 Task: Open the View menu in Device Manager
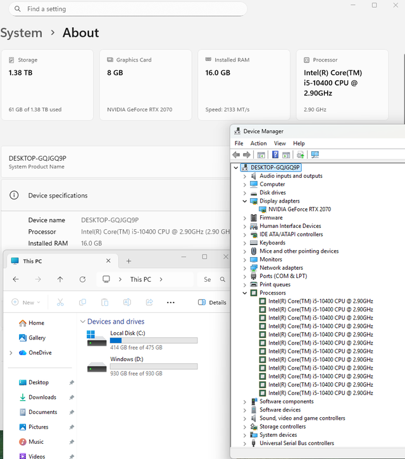tap(280, 144)
